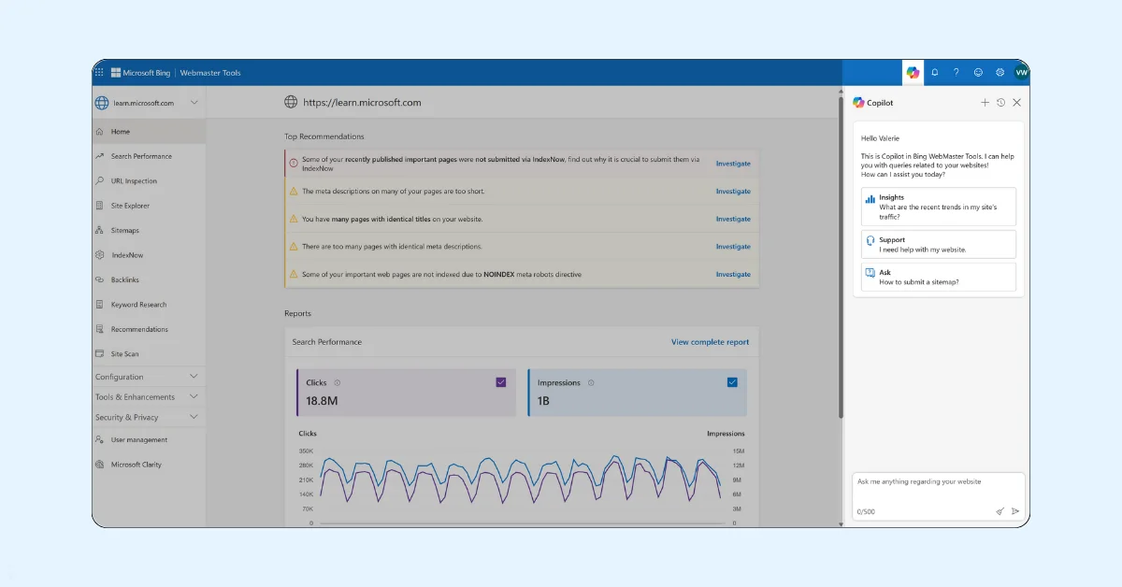Open the settings gear in the header
Screen dimensions: 1122x587
tap(1000, 72)
